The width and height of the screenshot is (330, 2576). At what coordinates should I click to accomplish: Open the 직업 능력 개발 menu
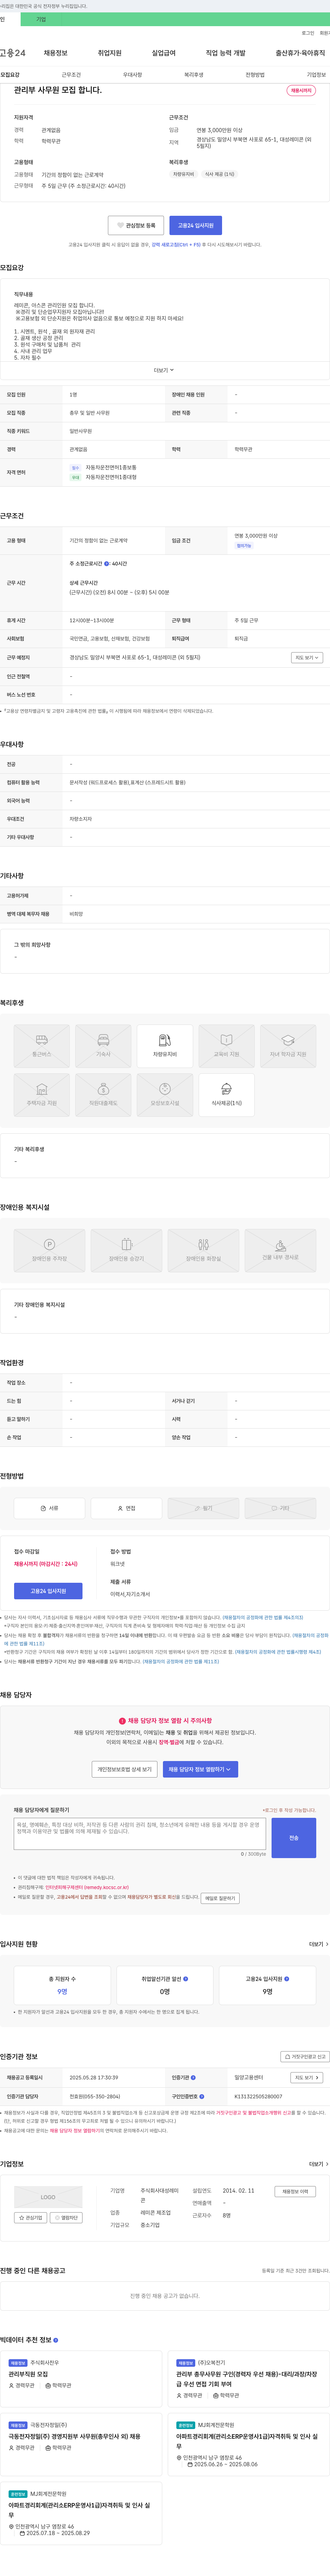click(225, 53)
